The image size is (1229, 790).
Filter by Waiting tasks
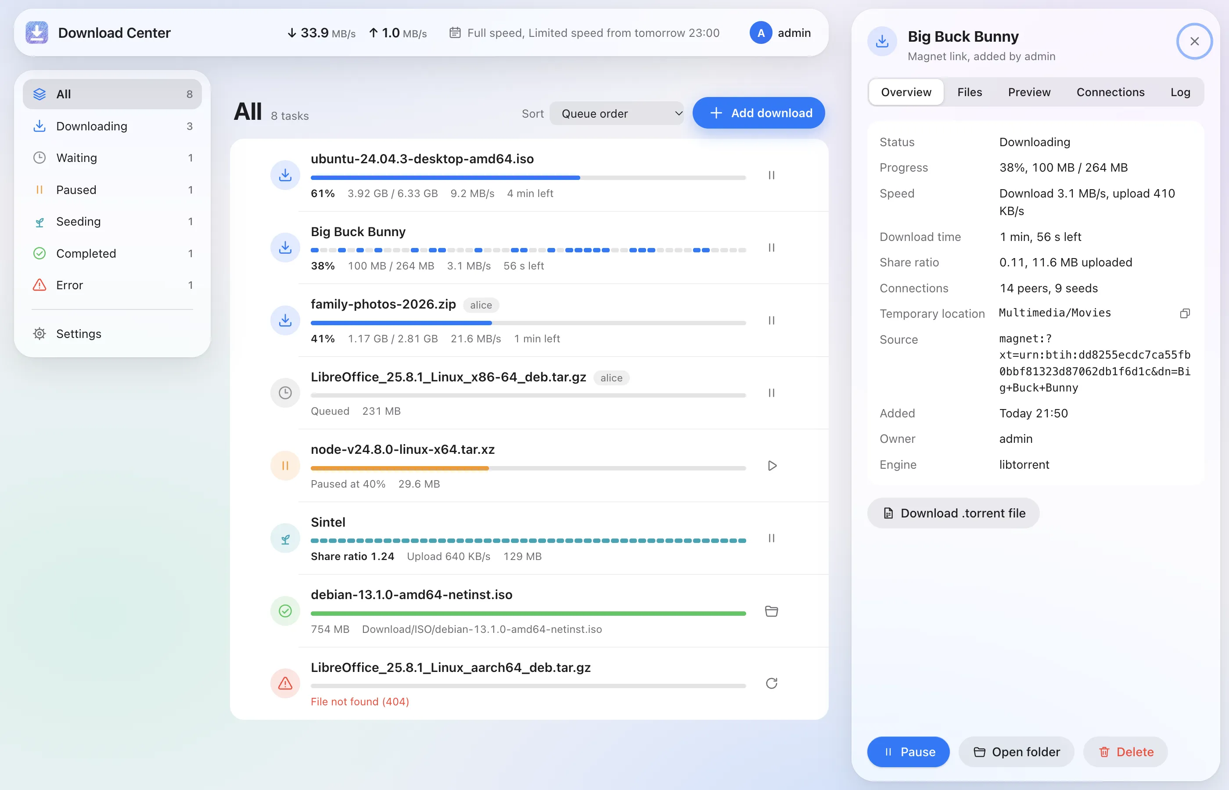pyautogui.click(x=112, y=158)
